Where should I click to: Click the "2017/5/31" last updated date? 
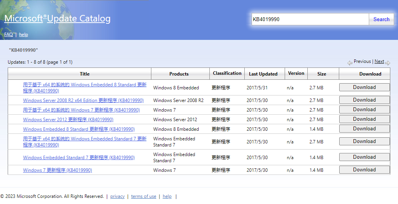click(257, 88)
